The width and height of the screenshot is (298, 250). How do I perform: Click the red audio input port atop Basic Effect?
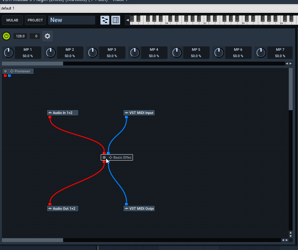coord(104,153)
